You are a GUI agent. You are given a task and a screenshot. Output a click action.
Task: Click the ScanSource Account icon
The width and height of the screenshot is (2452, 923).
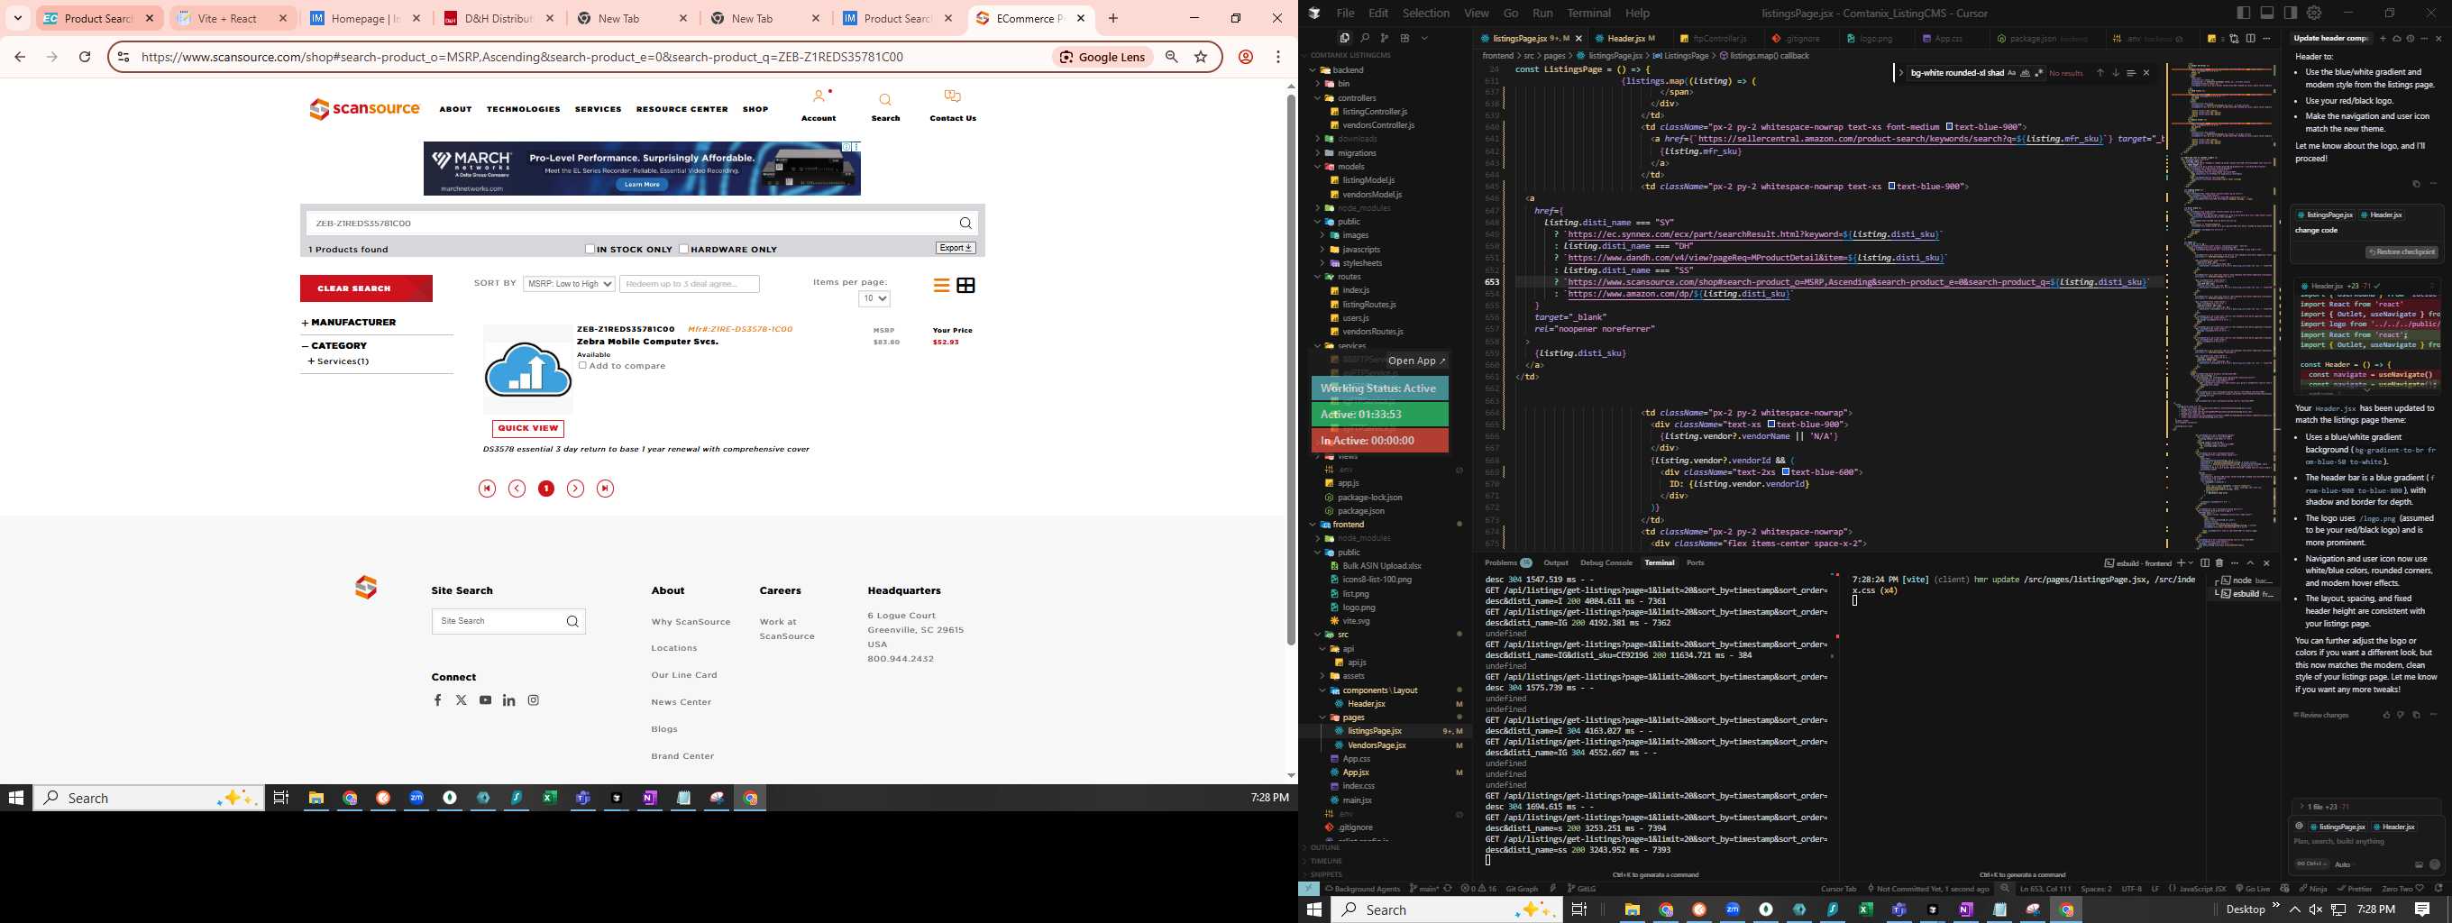click(x=819, y=97)
